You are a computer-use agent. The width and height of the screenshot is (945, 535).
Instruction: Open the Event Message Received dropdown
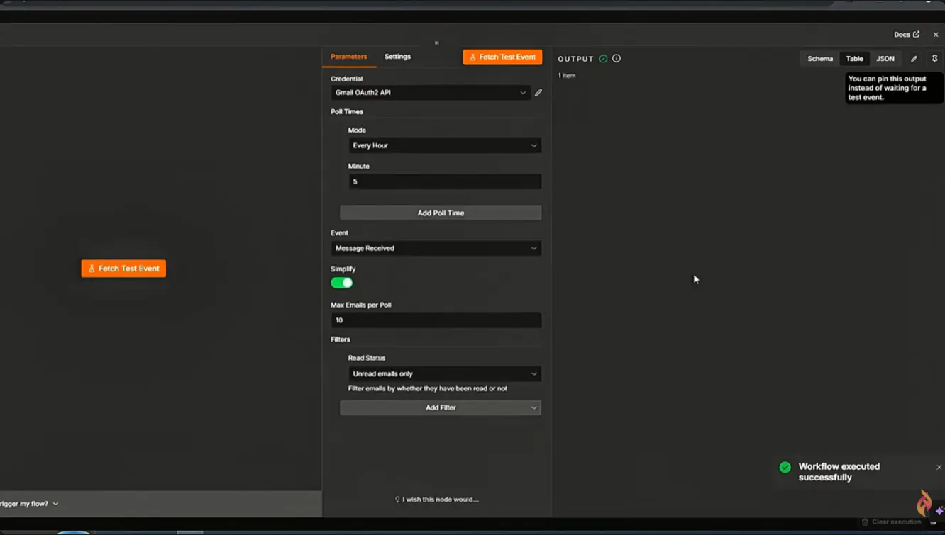coord(436,248)
